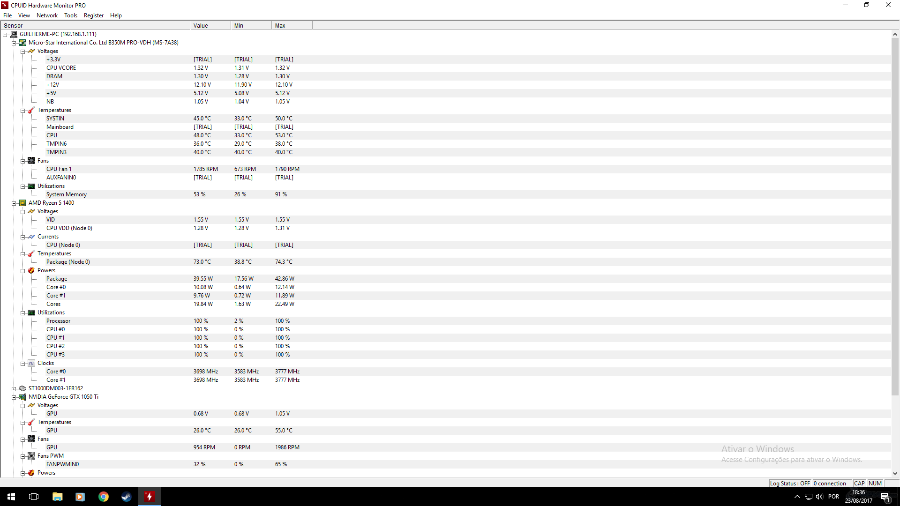Open Task View in the taskbar
This screenshot has width=900, height=506.
point(34,497)
